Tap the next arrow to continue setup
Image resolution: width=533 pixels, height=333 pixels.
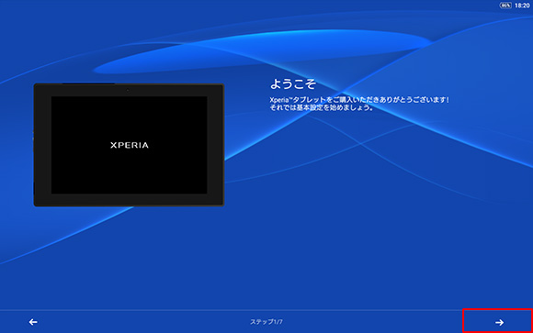pyautogui.click(x=499, y=322)
